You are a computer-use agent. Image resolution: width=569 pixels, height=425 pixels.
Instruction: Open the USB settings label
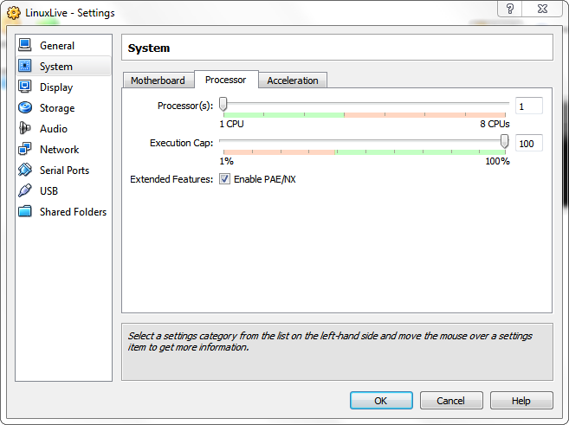click(x=48, y=190)
